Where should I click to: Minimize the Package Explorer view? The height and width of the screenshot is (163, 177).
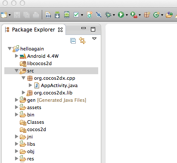(84, 28)
